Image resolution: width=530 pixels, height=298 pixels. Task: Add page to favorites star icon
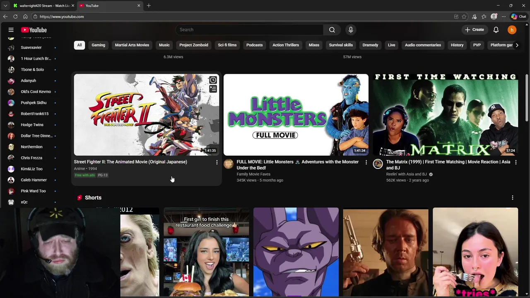[x=464, y=17]
